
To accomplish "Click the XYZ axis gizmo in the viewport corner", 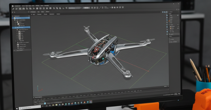I will pos(40,89).
